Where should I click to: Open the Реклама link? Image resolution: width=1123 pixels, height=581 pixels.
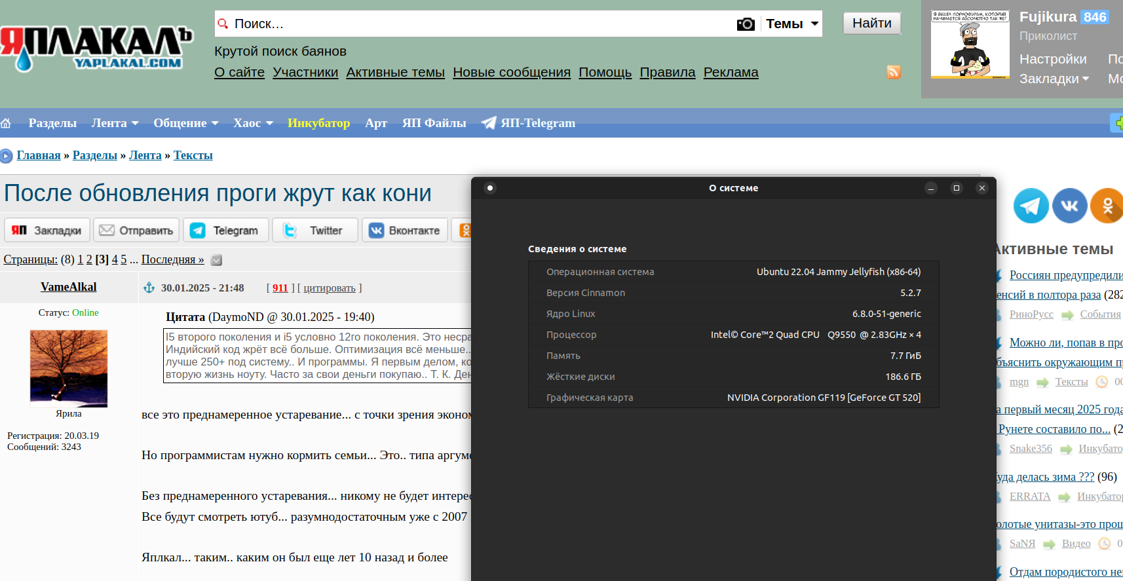point(731,72)
